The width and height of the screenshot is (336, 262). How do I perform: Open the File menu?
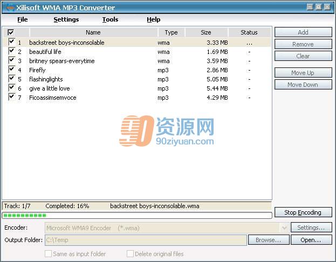coord(23,19)
